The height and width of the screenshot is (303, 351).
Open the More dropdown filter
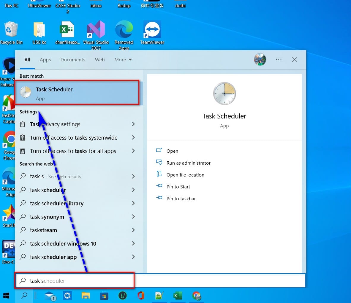click(123, 60)
